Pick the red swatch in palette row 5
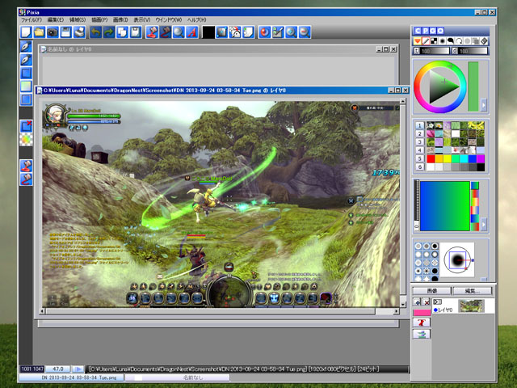 (x=431, y=158)
